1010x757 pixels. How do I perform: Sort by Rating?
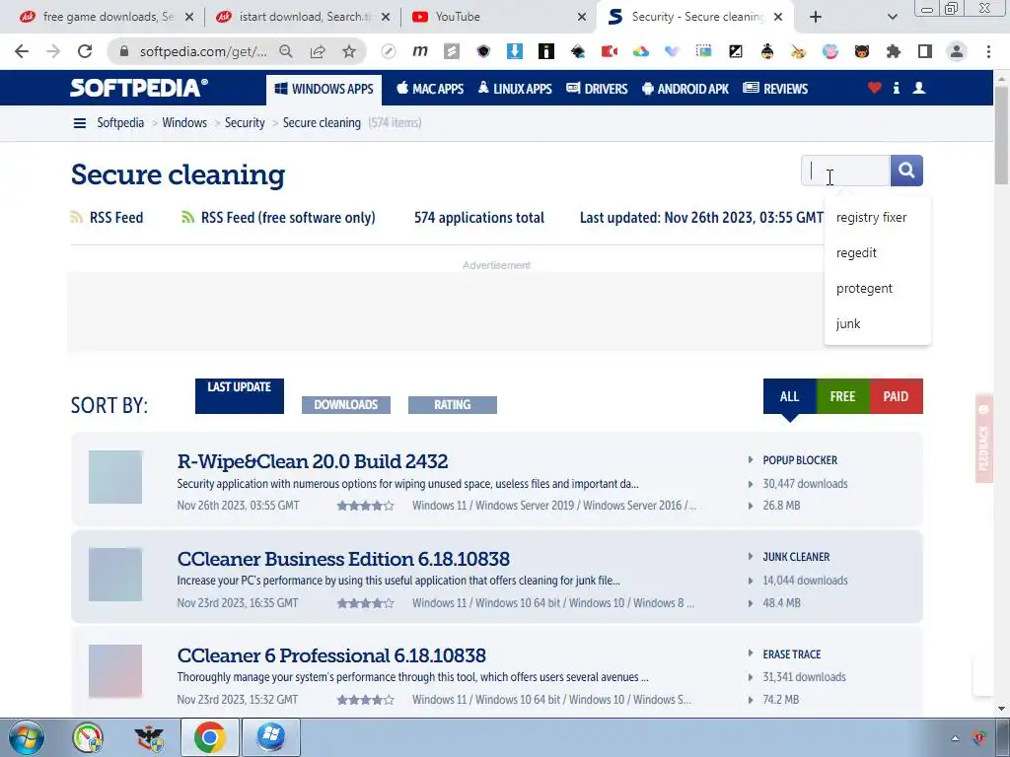[452, 405]
